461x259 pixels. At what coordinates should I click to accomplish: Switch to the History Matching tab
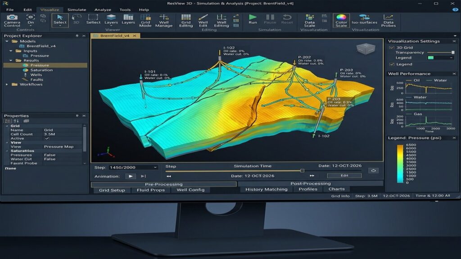(267, 189)
